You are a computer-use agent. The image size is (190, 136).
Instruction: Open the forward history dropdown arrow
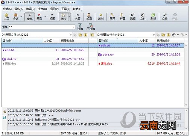(x=186, y=35)
